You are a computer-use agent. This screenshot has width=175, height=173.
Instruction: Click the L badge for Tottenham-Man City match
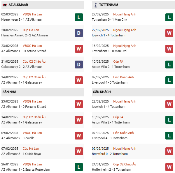169,17
